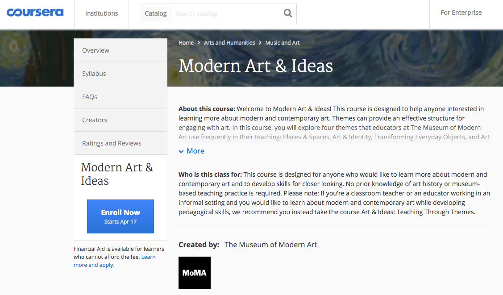Screen dimensions: 503x295
Task: Focus the Search catalog input field
Action: [226, 13]
